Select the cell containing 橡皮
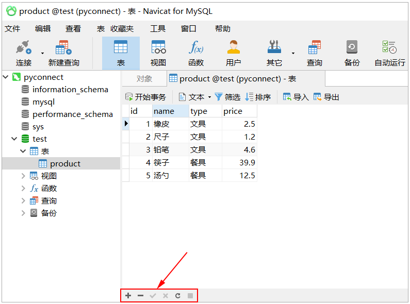 click(171, 124)
